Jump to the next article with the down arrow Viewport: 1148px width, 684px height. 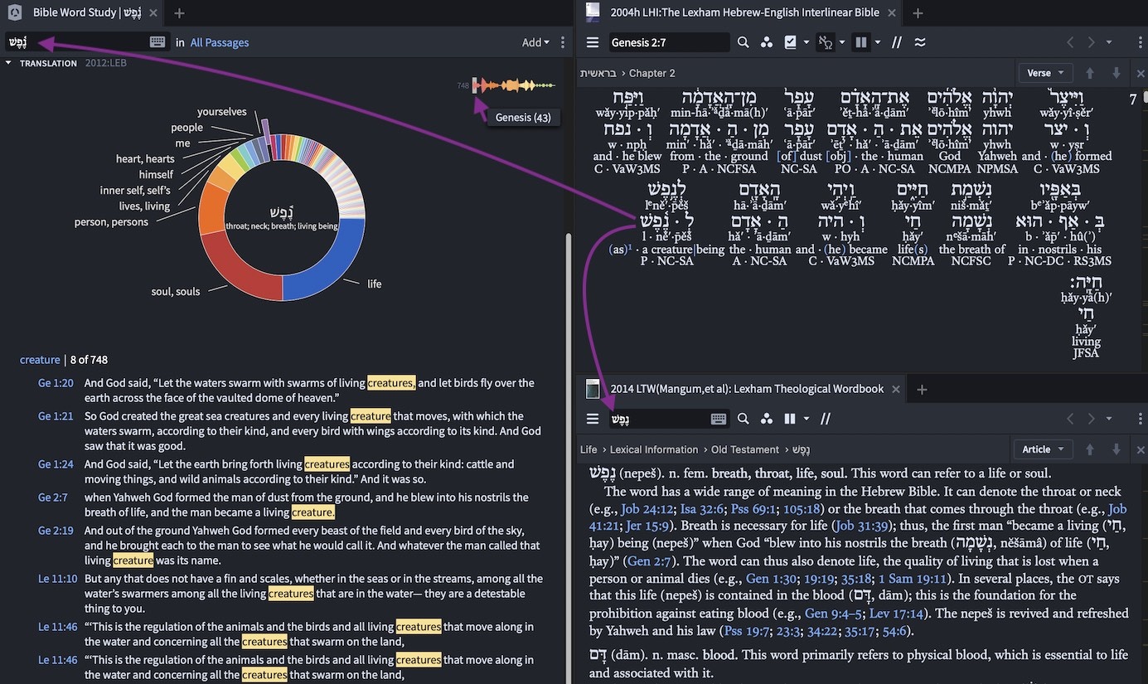click(x=1117, y=449)
